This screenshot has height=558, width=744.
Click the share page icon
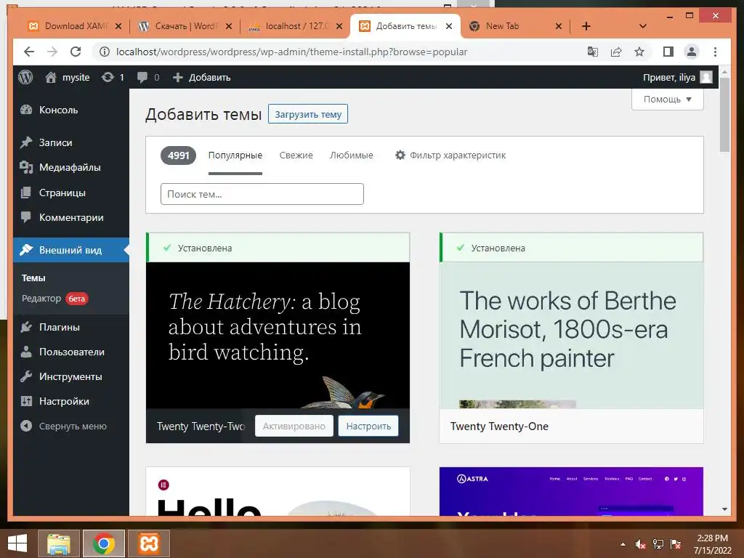pyautogui.click(x=616, y=52)
